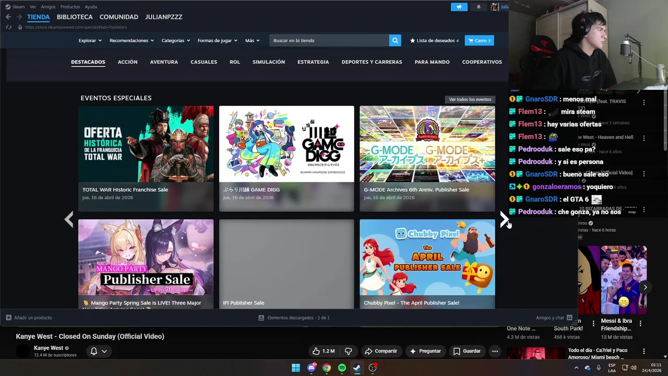668x376 pixels.
Task: Open Spotify from the taskbar
Action: 342,368
